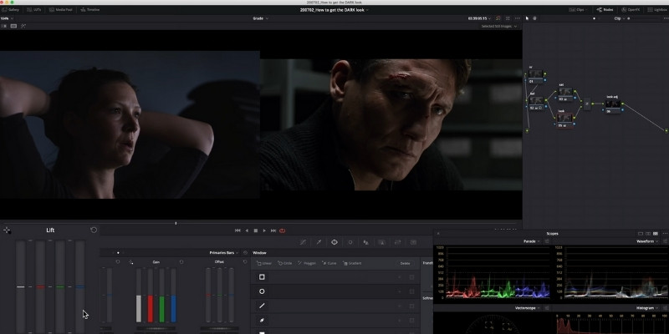Open the Blur palette icon

point(366,242)
